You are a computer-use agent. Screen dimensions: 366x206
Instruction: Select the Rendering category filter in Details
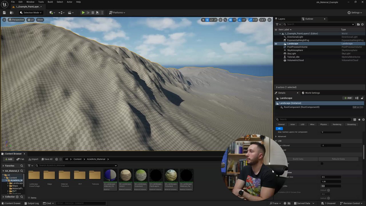(337, 124)
